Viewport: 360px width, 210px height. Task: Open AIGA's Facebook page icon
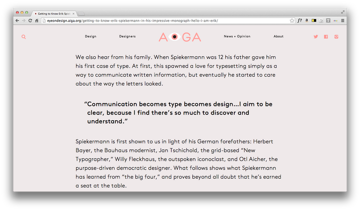pos(326,37)
